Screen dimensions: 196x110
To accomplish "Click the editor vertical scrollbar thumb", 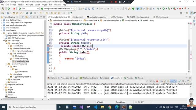I will [x=189, y=55].
